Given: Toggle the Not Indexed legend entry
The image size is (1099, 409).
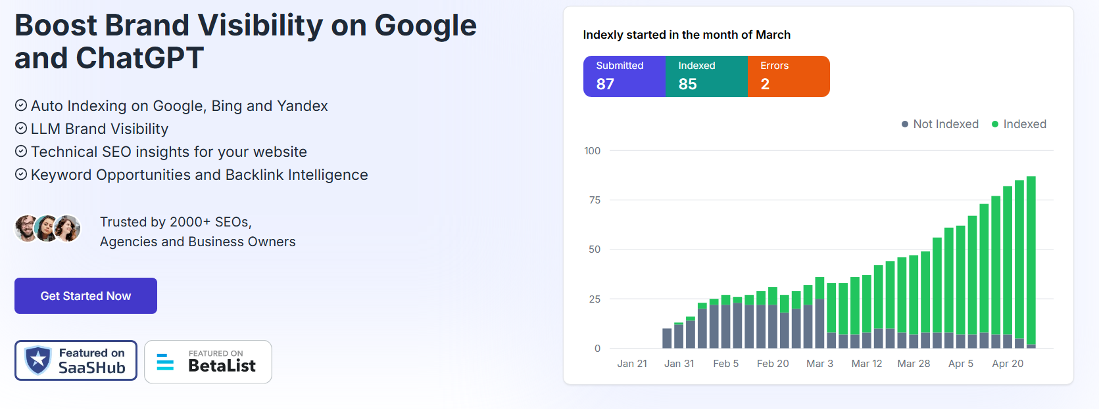Looking at the screenshot, I should [940, 124].
